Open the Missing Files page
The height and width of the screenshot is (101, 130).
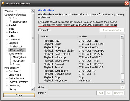(x=19, y=57)
